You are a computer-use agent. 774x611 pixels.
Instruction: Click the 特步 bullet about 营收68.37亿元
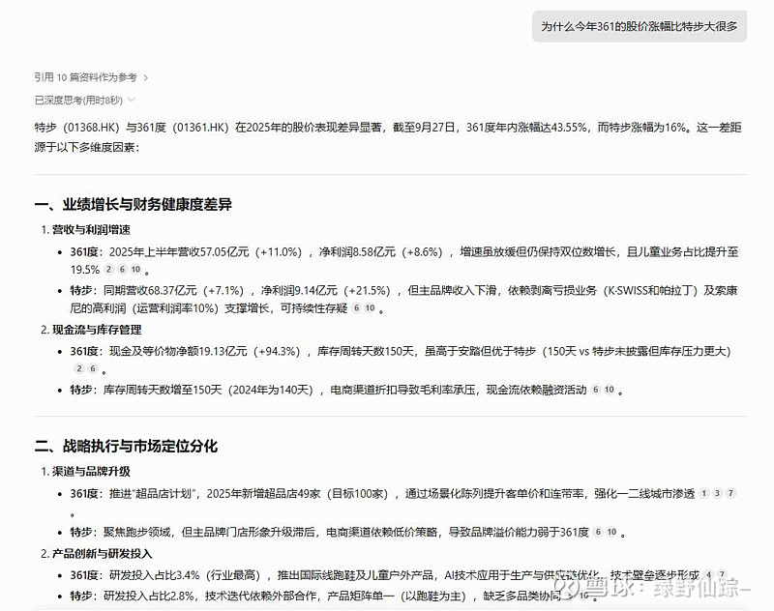click(x=403, y=300)
